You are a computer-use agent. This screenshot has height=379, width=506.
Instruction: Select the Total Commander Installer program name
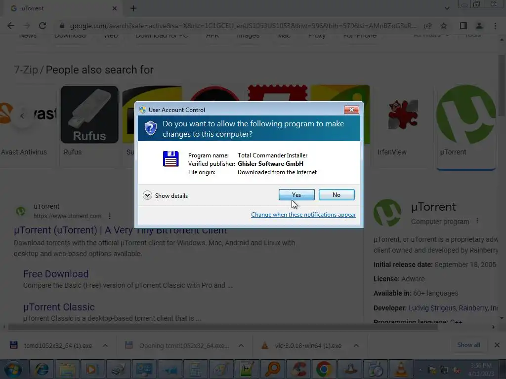pyautogui.click(x=272, y=155)
